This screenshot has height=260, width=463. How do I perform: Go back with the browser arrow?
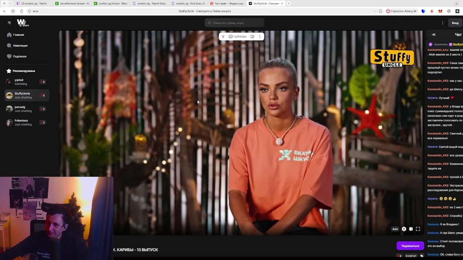4,11
